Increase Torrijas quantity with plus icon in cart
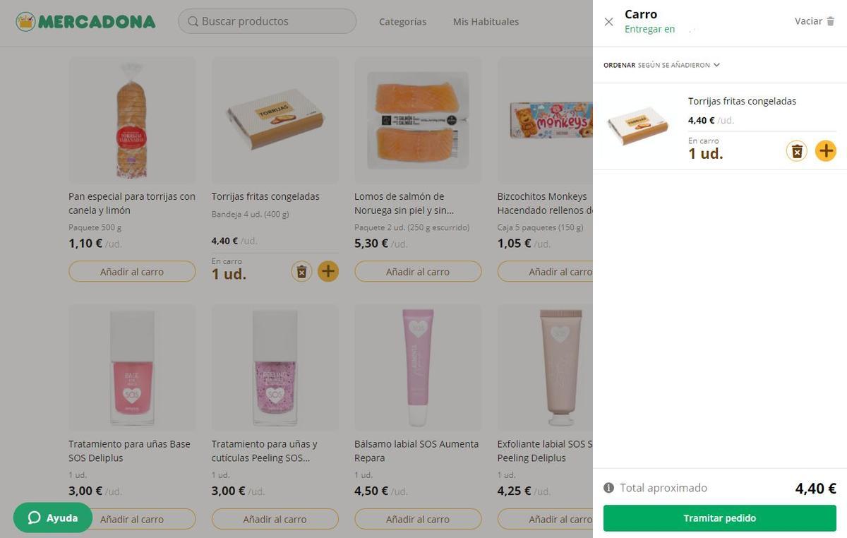Screen dimensions: 847x538 click(825, 150)
